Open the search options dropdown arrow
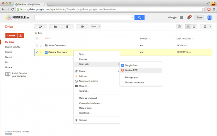Viewport: 217px width, 136px height. point(132,18)
